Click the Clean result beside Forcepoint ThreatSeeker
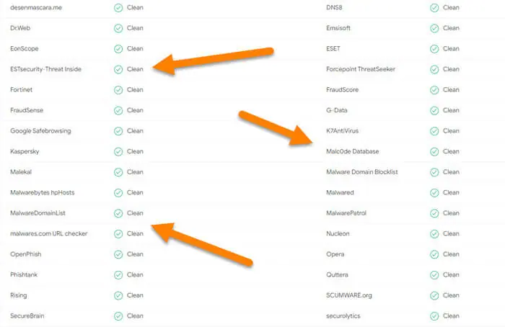Screen dimensions: 505x327 coord(451,69)
